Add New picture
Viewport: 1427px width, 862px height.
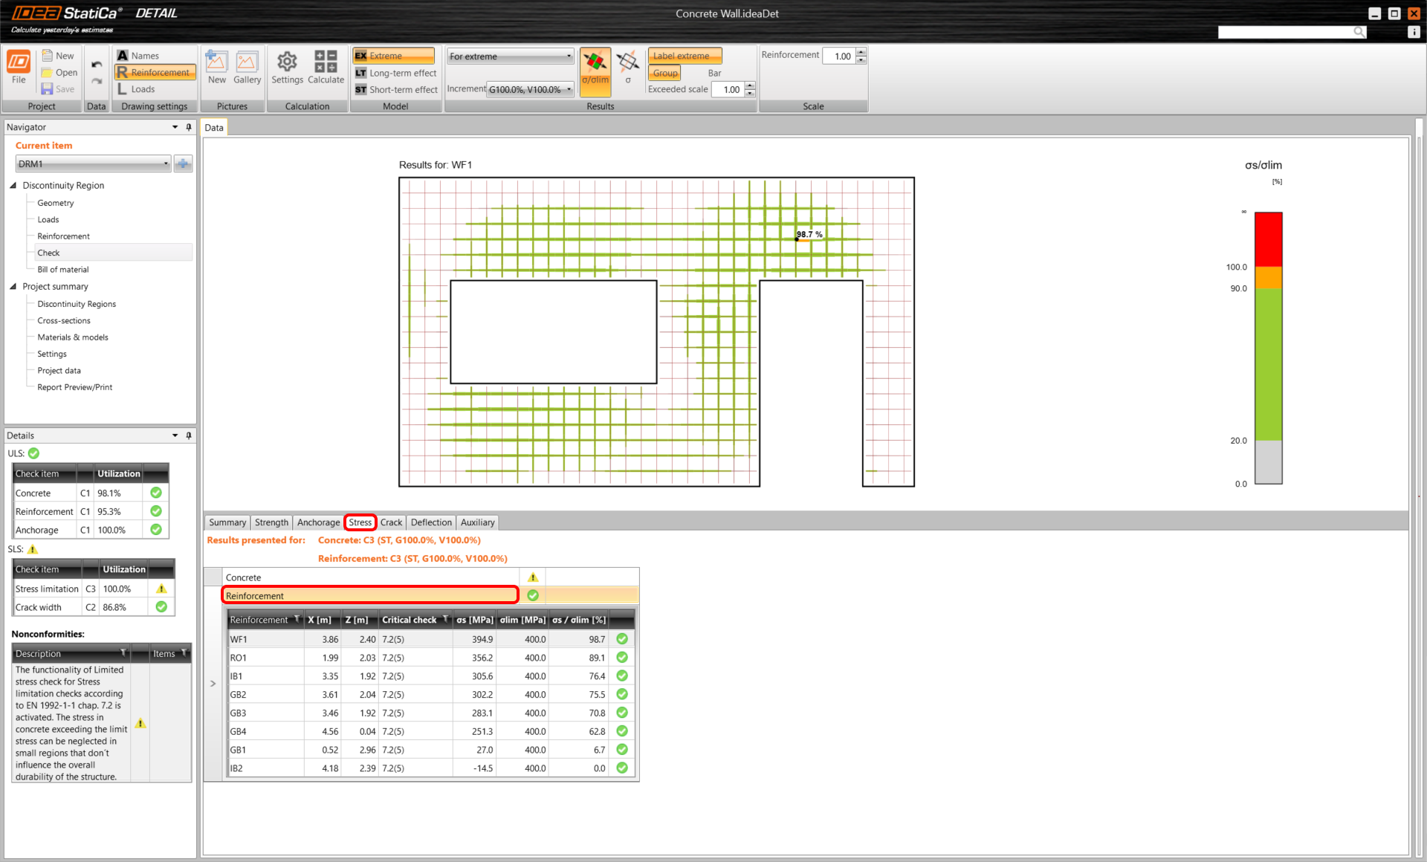pyautogui.click(x=216, y=67)
